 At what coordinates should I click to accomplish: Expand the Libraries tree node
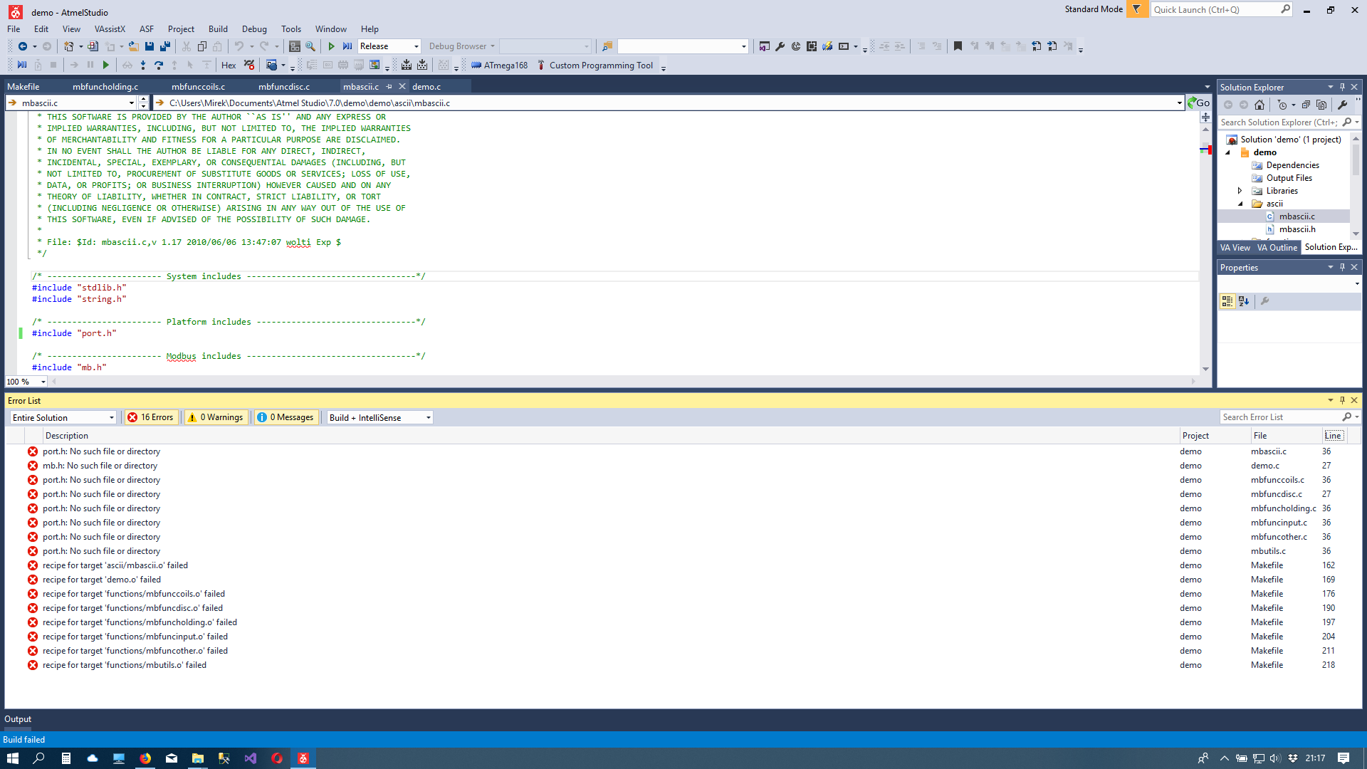pyautogui.click(x=1240, y=191)
